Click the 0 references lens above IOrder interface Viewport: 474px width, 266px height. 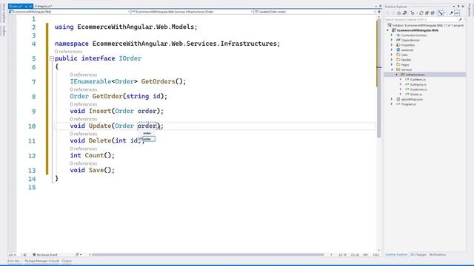click(68, 52)
